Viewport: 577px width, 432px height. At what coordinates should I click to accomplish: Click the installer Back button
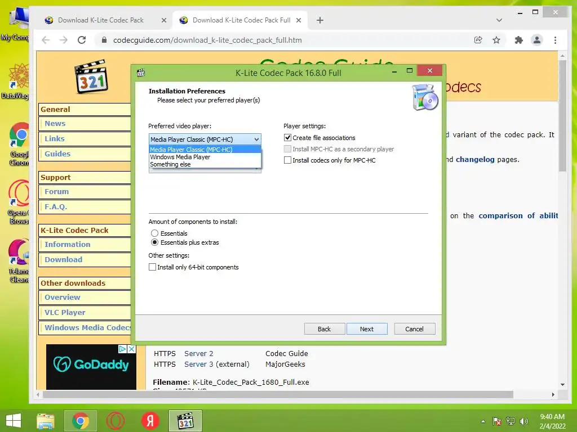pos(324,328)
